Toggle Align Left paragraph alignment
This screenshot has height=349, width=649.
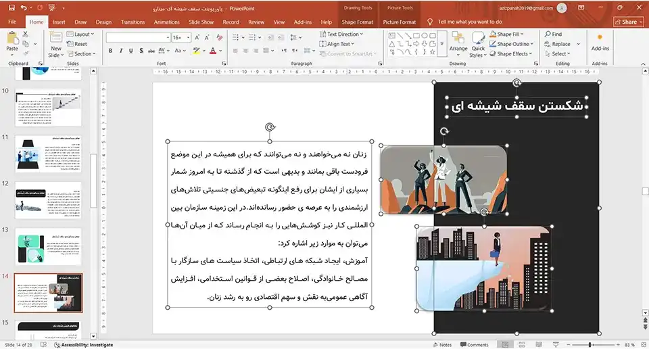235,51
